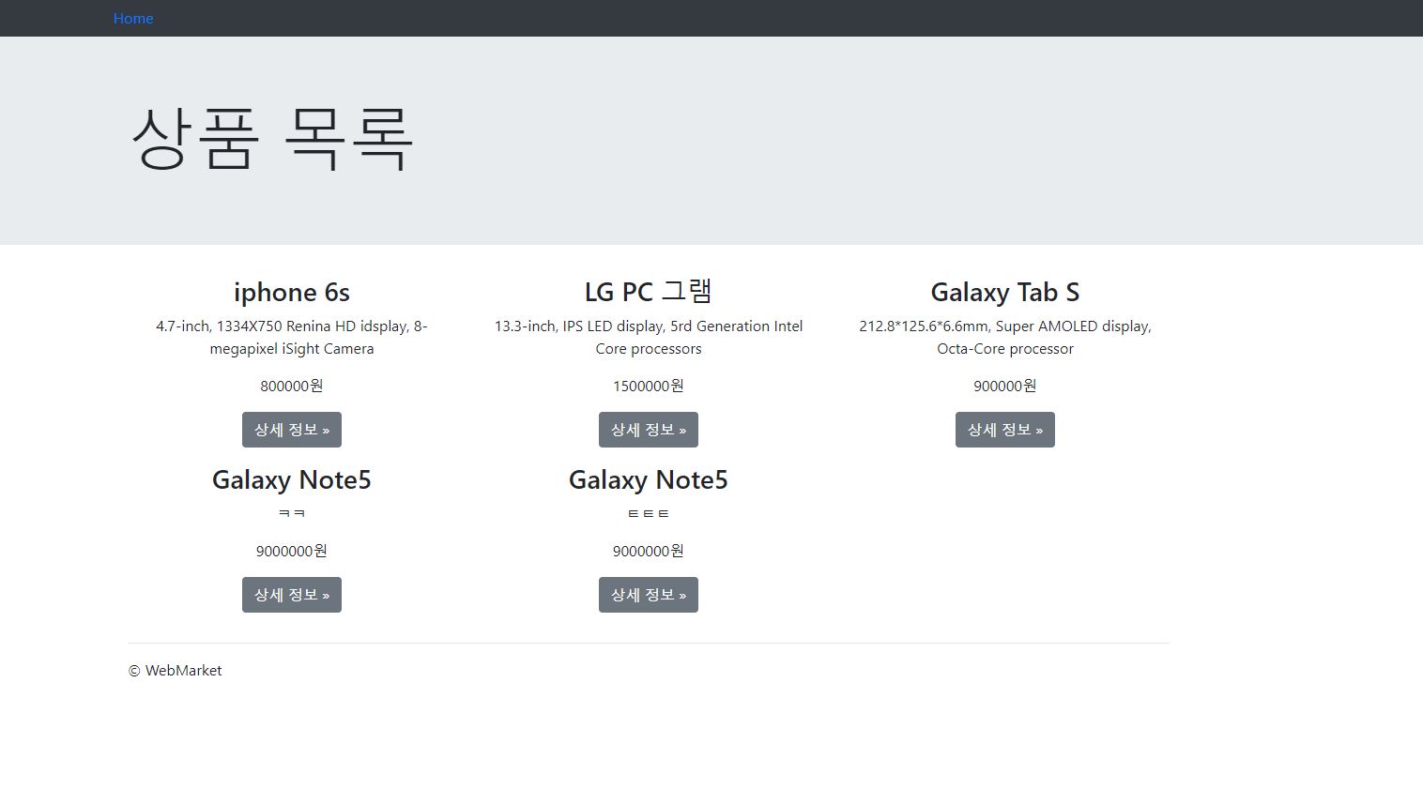Open 상세 정보 for Galaxy Note5 with ㅋㅋ description
The height and width of the screenshot is (789, 1423).
click(x=292, y=595)
